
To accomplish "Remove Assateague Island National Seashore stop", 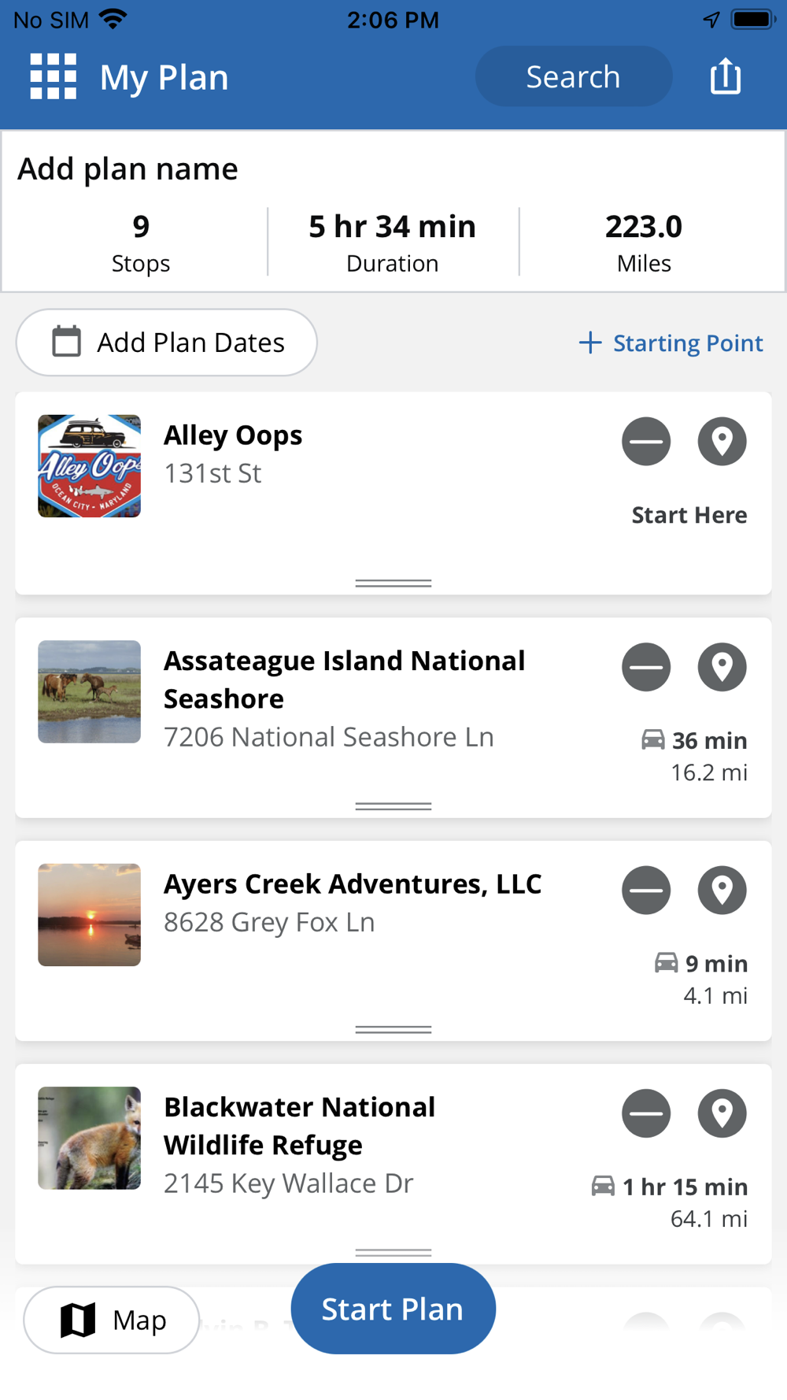I will pos(646,667).
